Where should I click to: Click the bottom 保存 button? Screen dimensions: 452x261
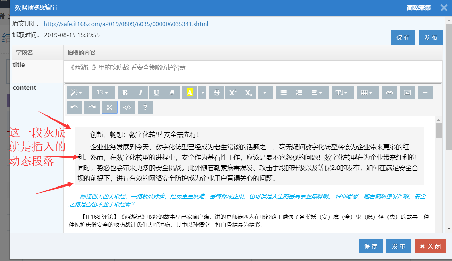370,246
